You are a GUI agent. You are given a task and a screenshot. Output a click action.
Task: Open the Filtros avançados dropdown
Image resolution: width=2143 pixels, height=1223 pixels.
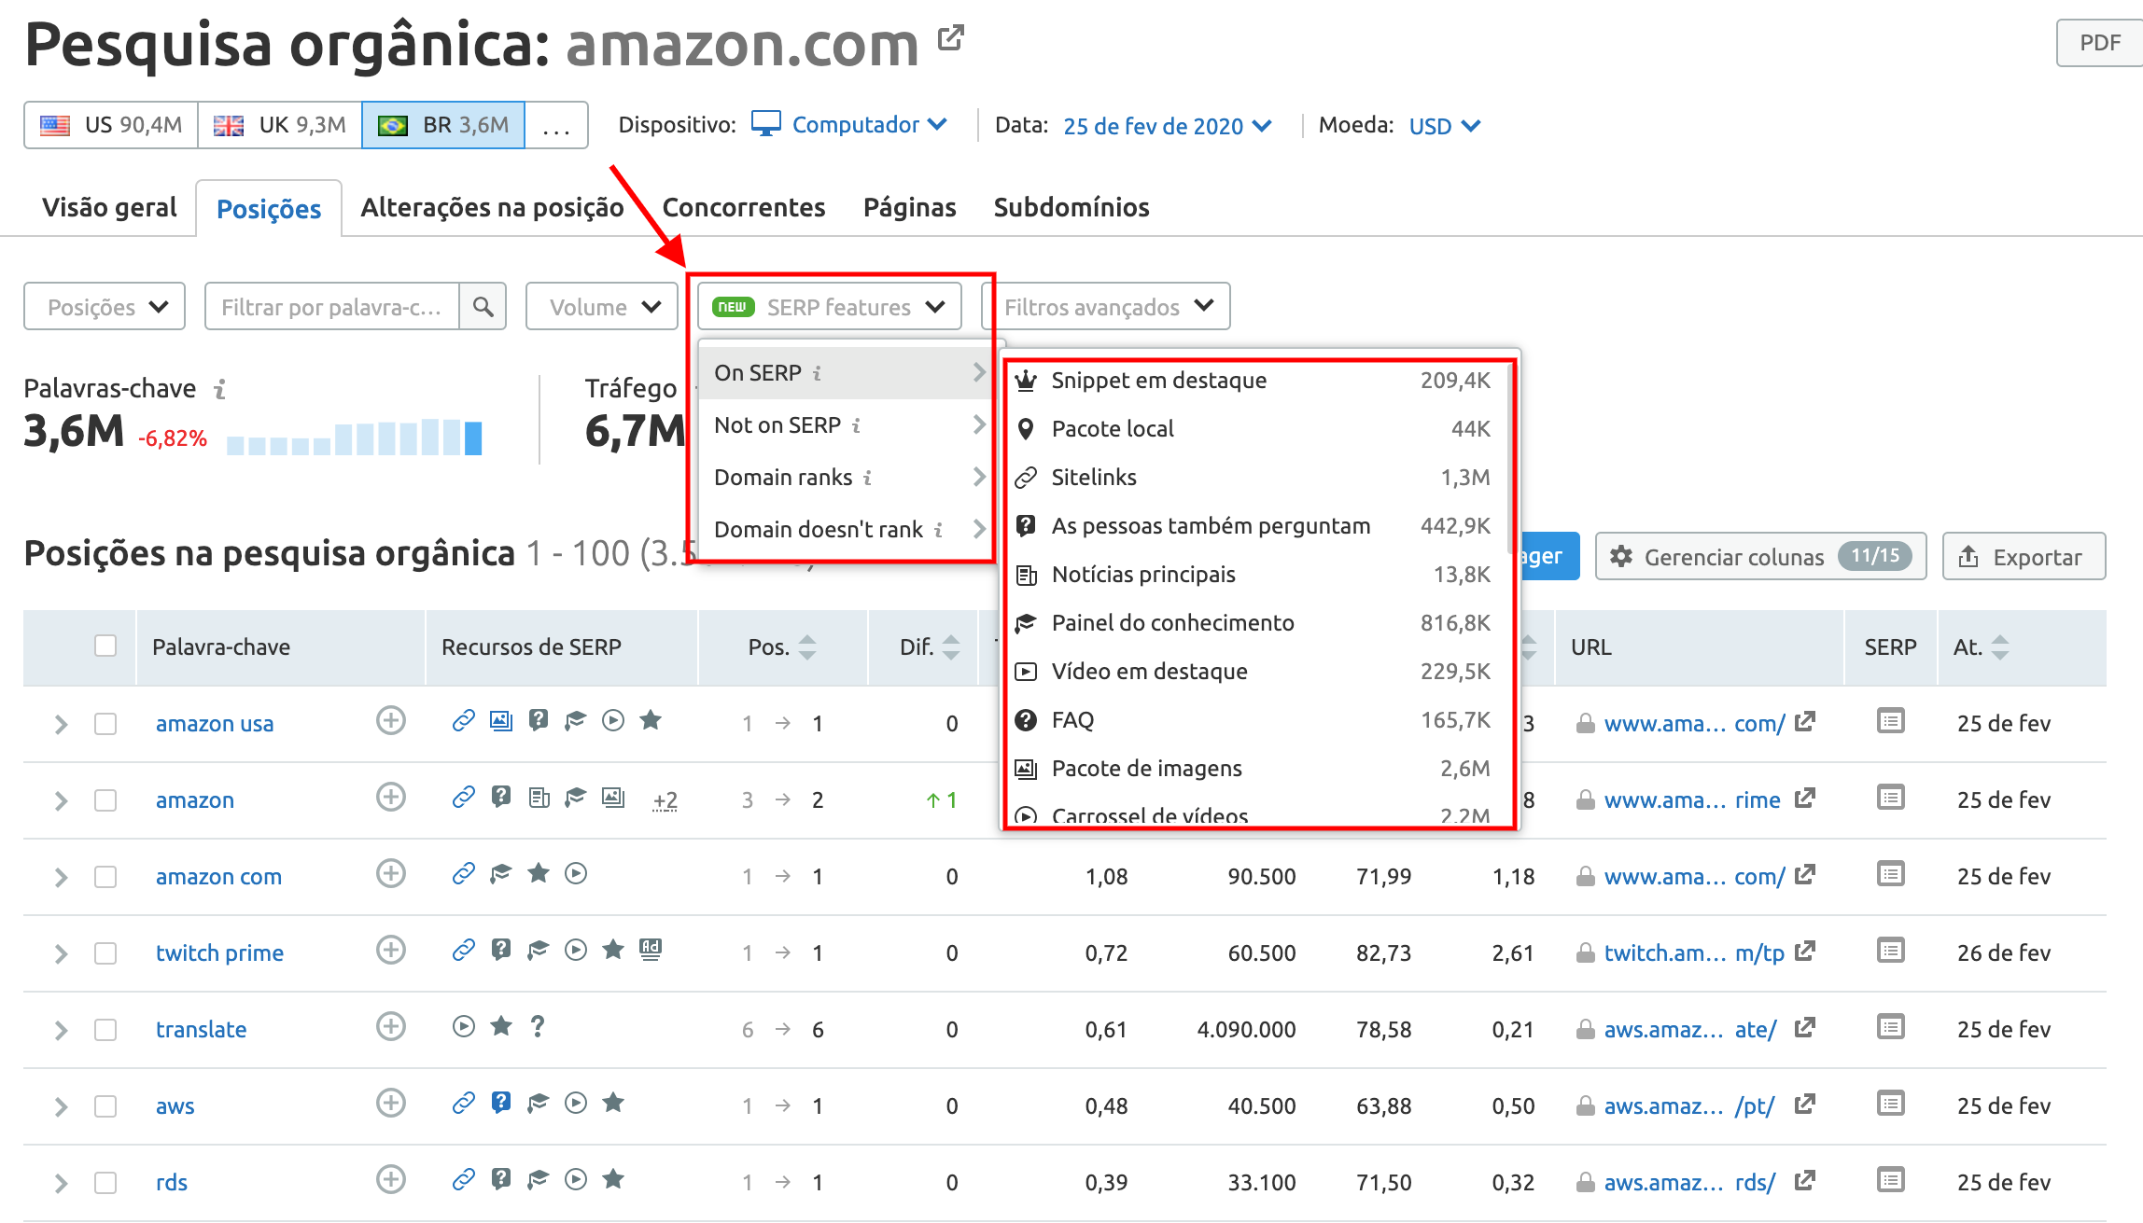click(x=1107, y=307)
